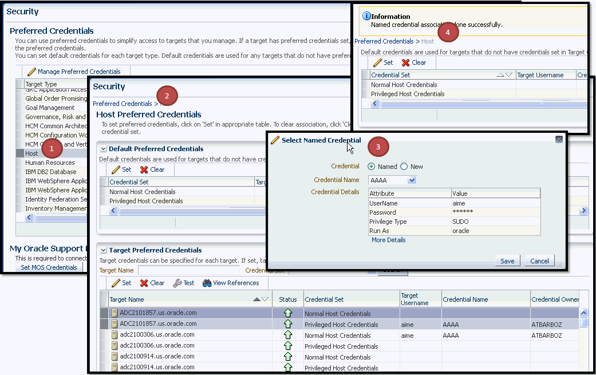The height and width of the screenshot is (375, 596).
Task: Open Credential Name AAAA dropdown
Action: pos(412,180)
